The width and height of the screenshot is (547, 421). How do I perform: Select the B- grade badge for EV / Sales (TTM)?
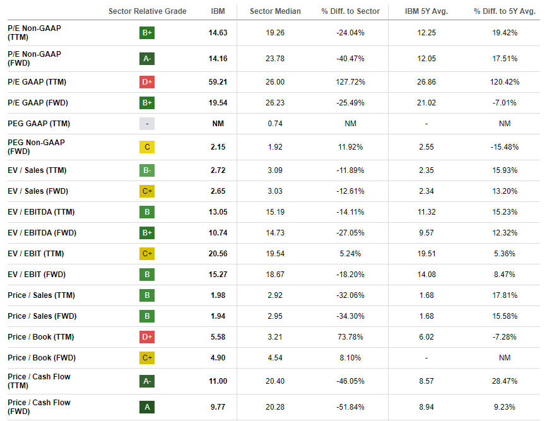pos(147,170)
